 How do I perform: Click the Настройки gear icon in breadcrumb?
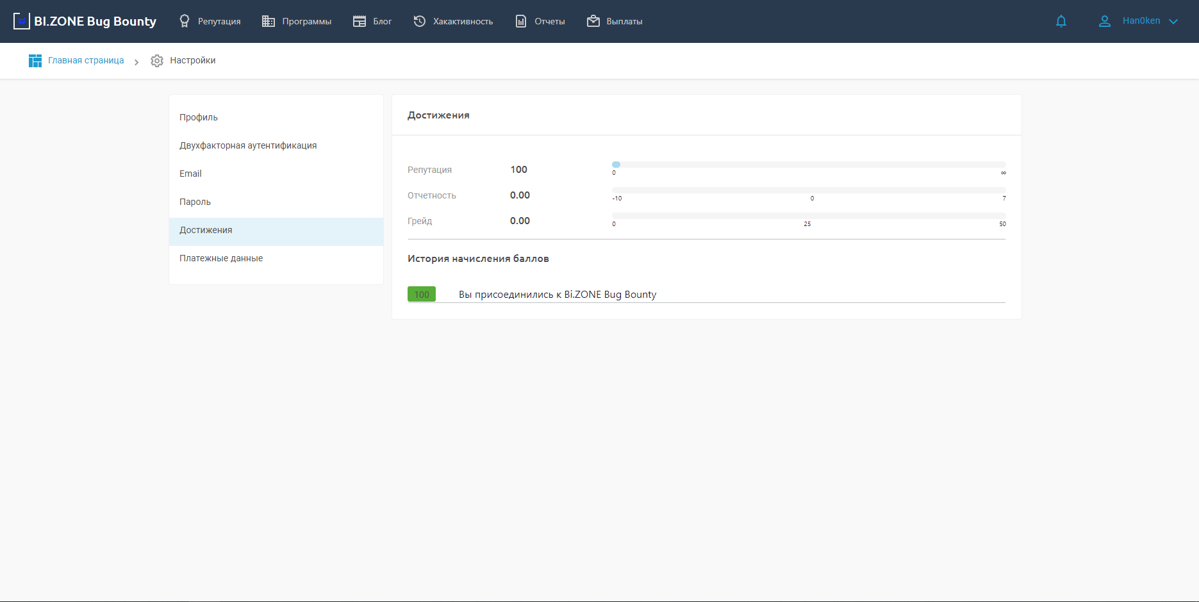[x=157, y=61]
